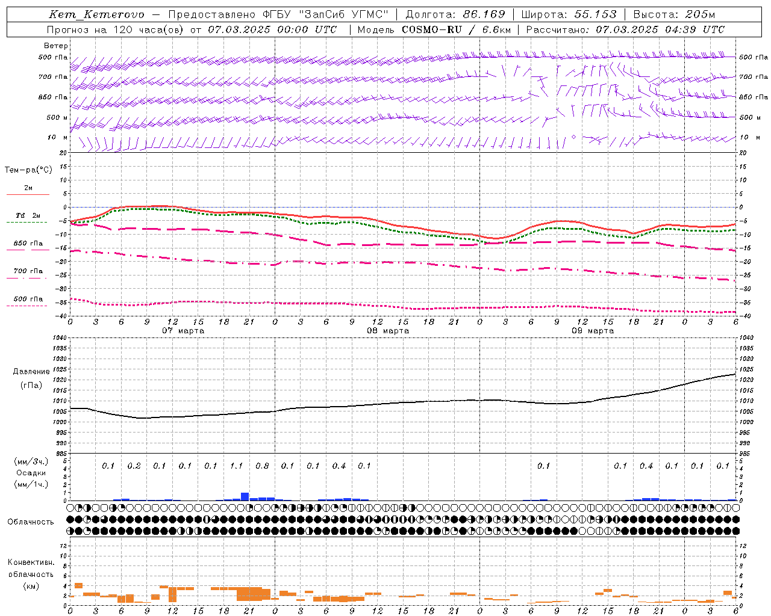Click the (гПа) pressure unit label

[x=31, y=386]
